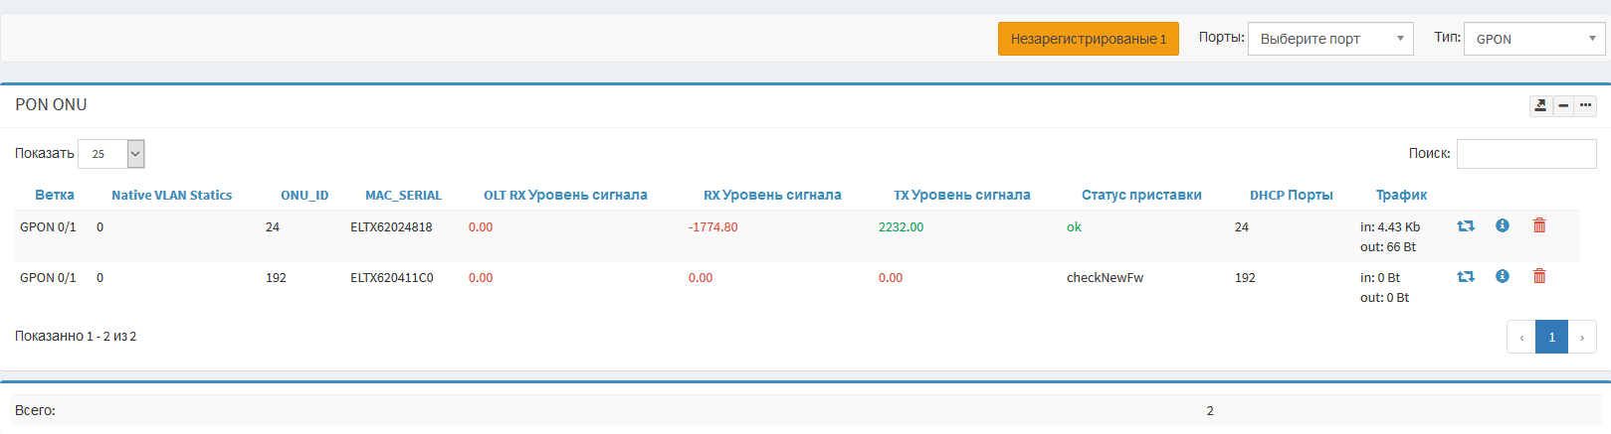Screen dimensions: 1611x434
Task: Collapse the PON ONU panel with minus icon
Action: pos(1563,105)
